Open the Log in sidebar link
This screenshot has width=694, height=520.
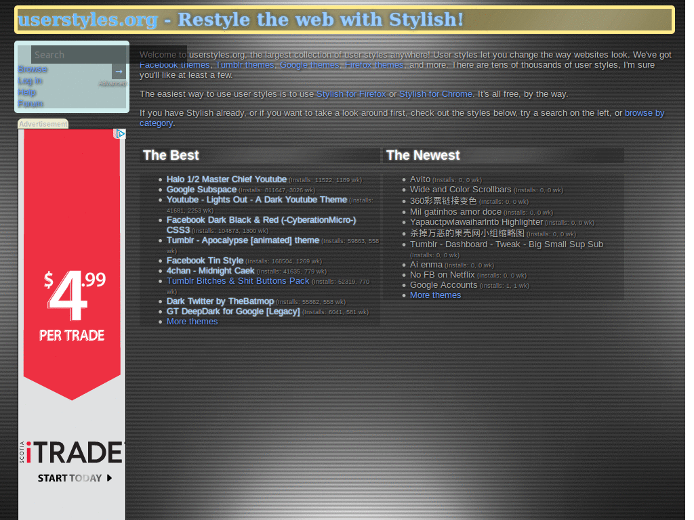click(30, 81)
